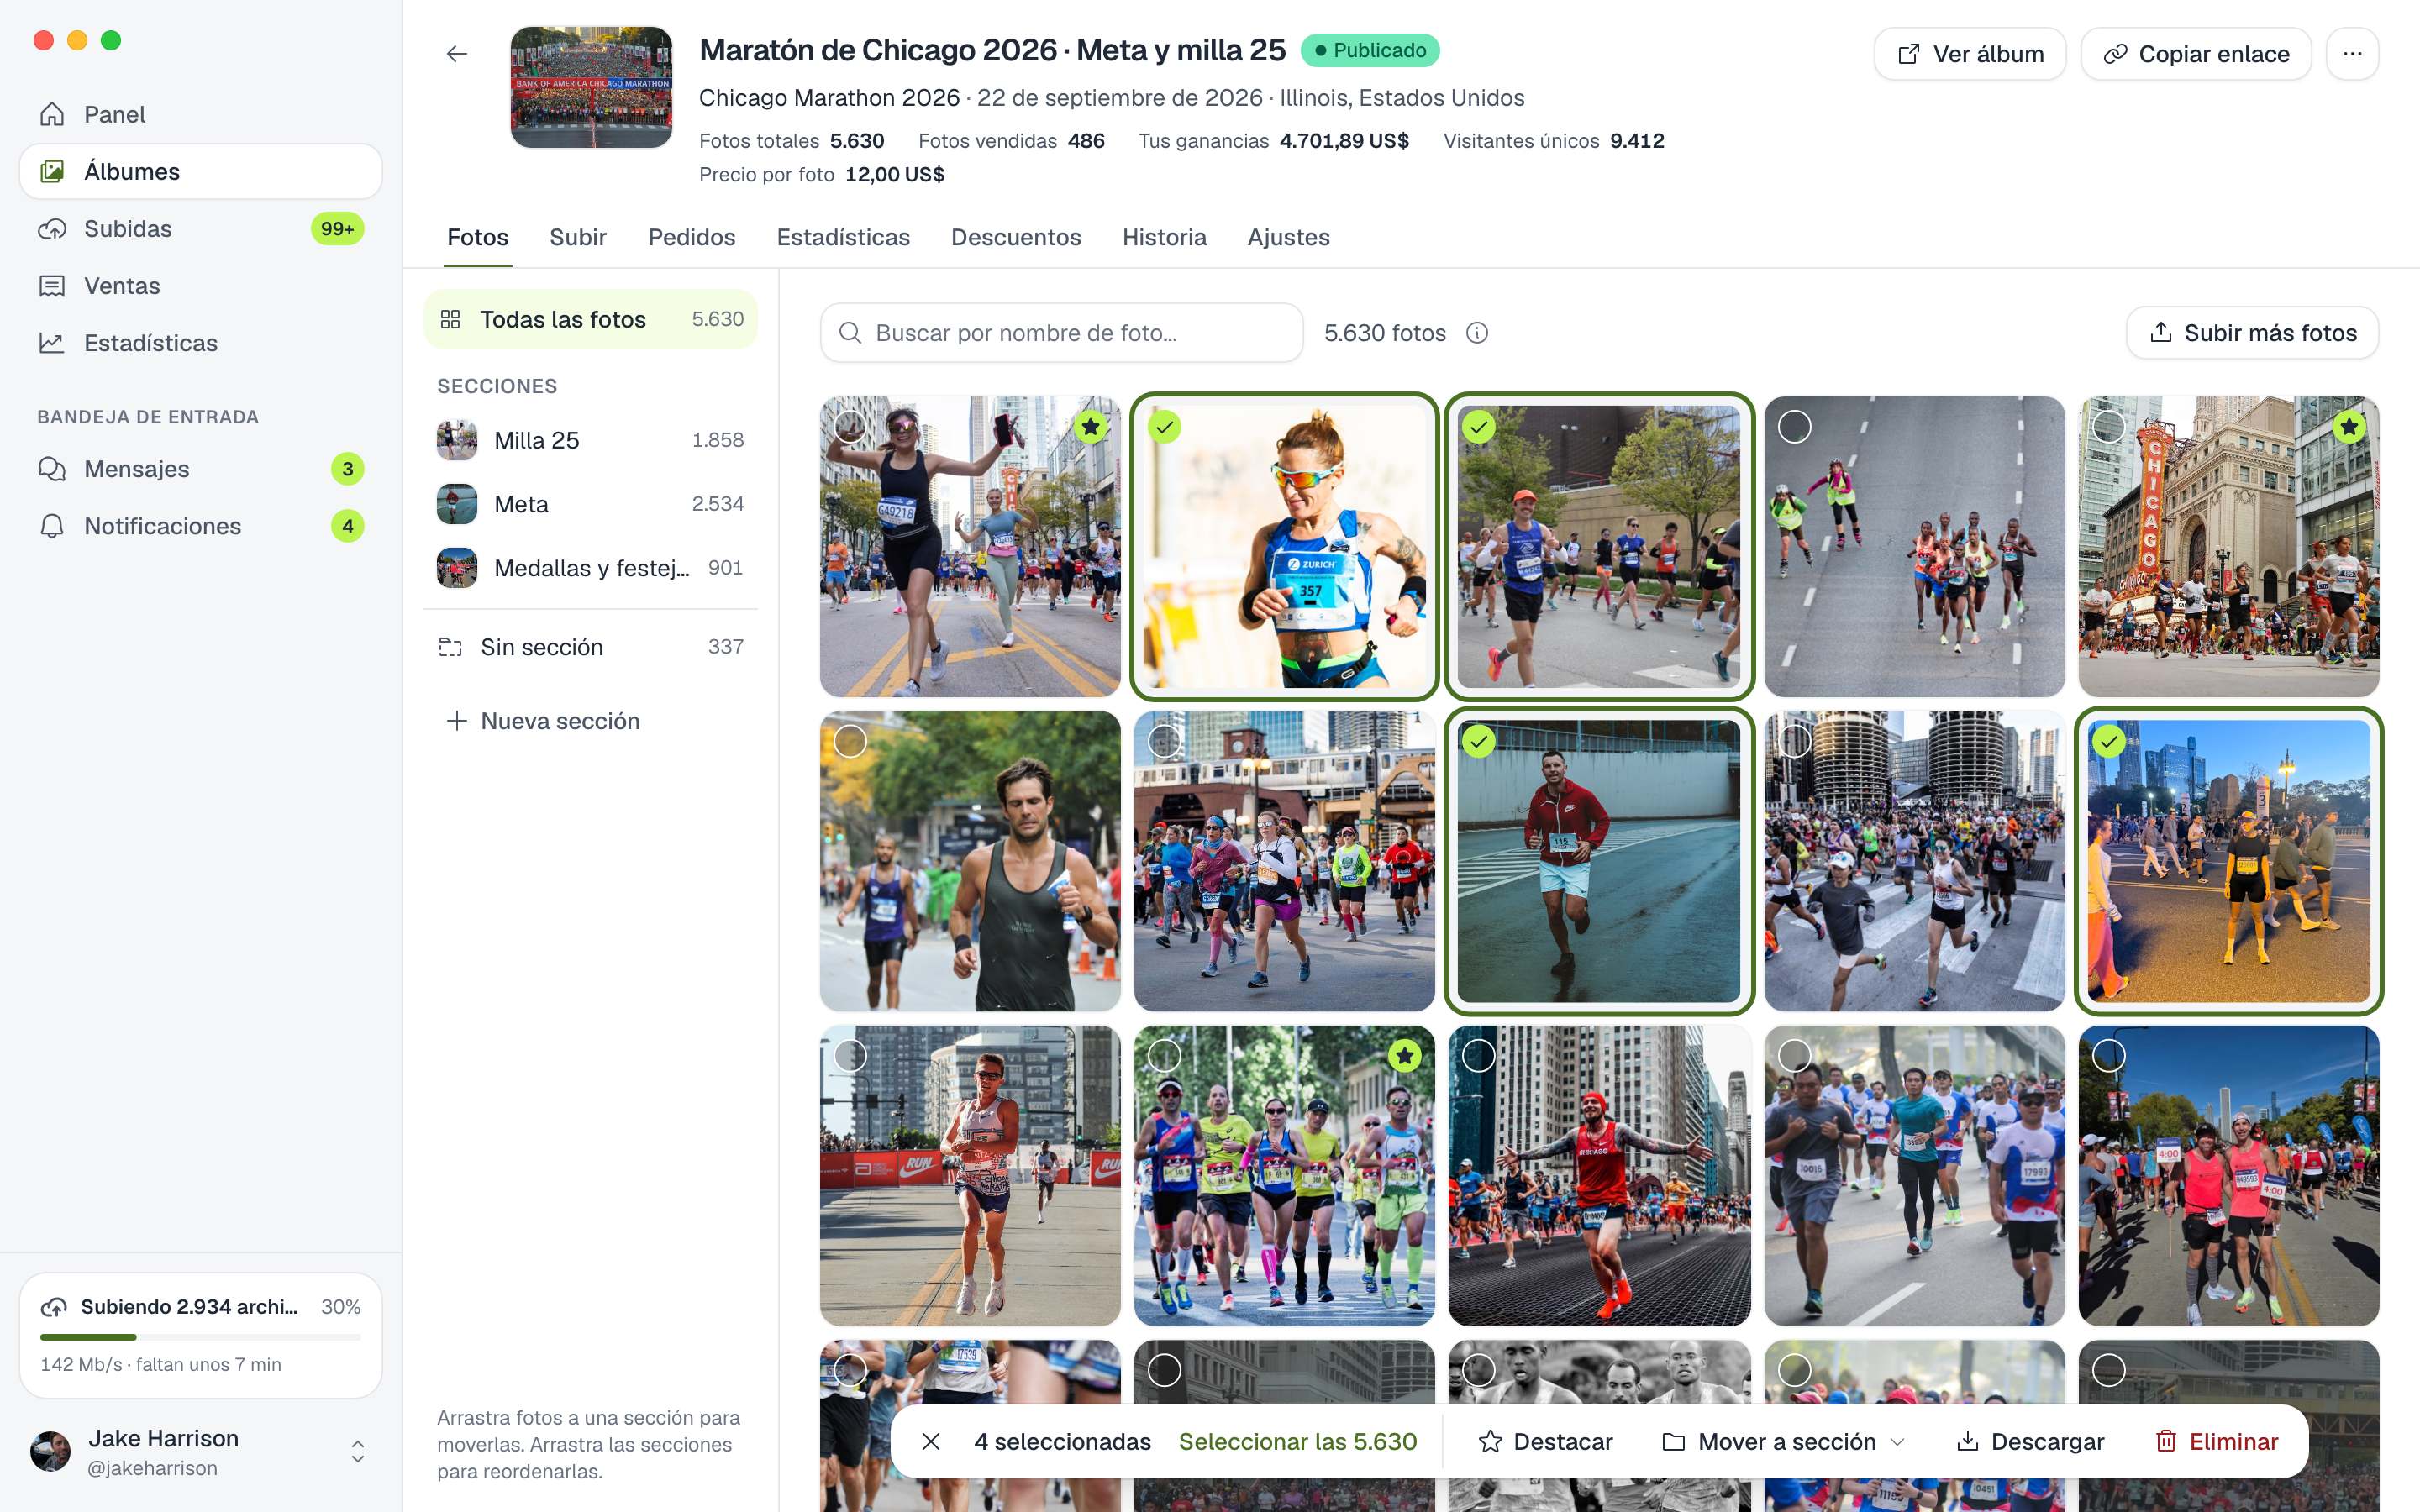Viewport: 2420px width, 1512px height.
Task: Click the Milla 25 section thumbnail icon
Action: pos(457,440)
